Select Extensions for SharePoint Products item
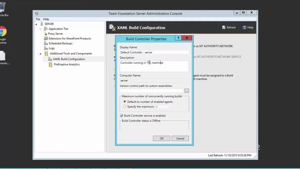 (70, 38)
